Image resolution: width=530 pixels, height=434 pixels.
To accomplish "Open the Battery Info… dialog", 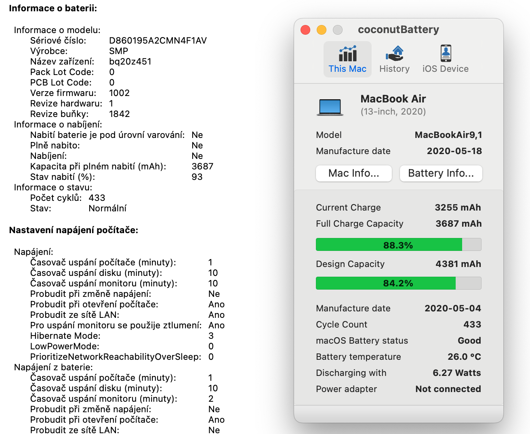I will click(441, 173).
